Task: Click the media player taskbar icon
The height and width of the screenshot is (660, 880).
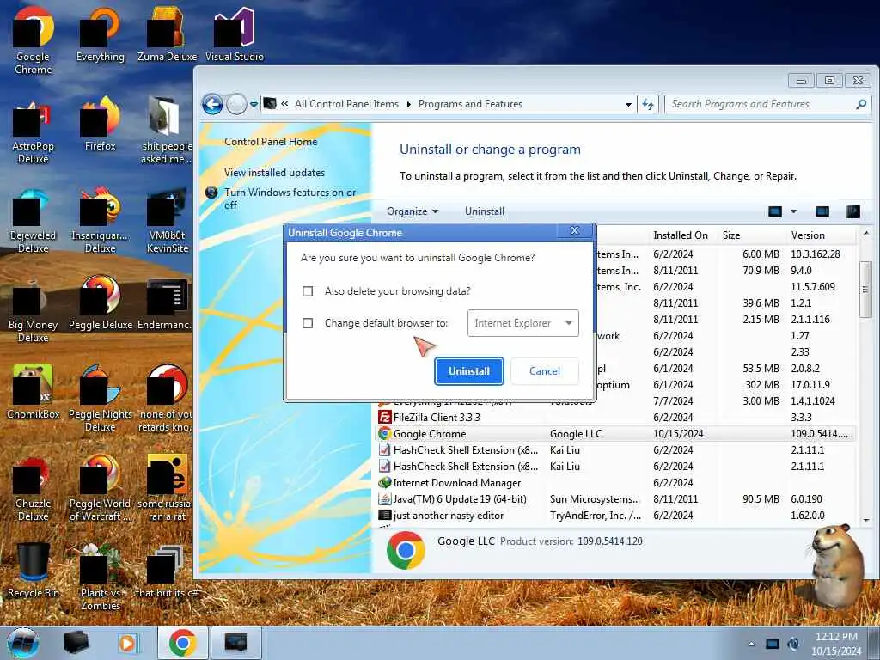Action: [127, 643]
